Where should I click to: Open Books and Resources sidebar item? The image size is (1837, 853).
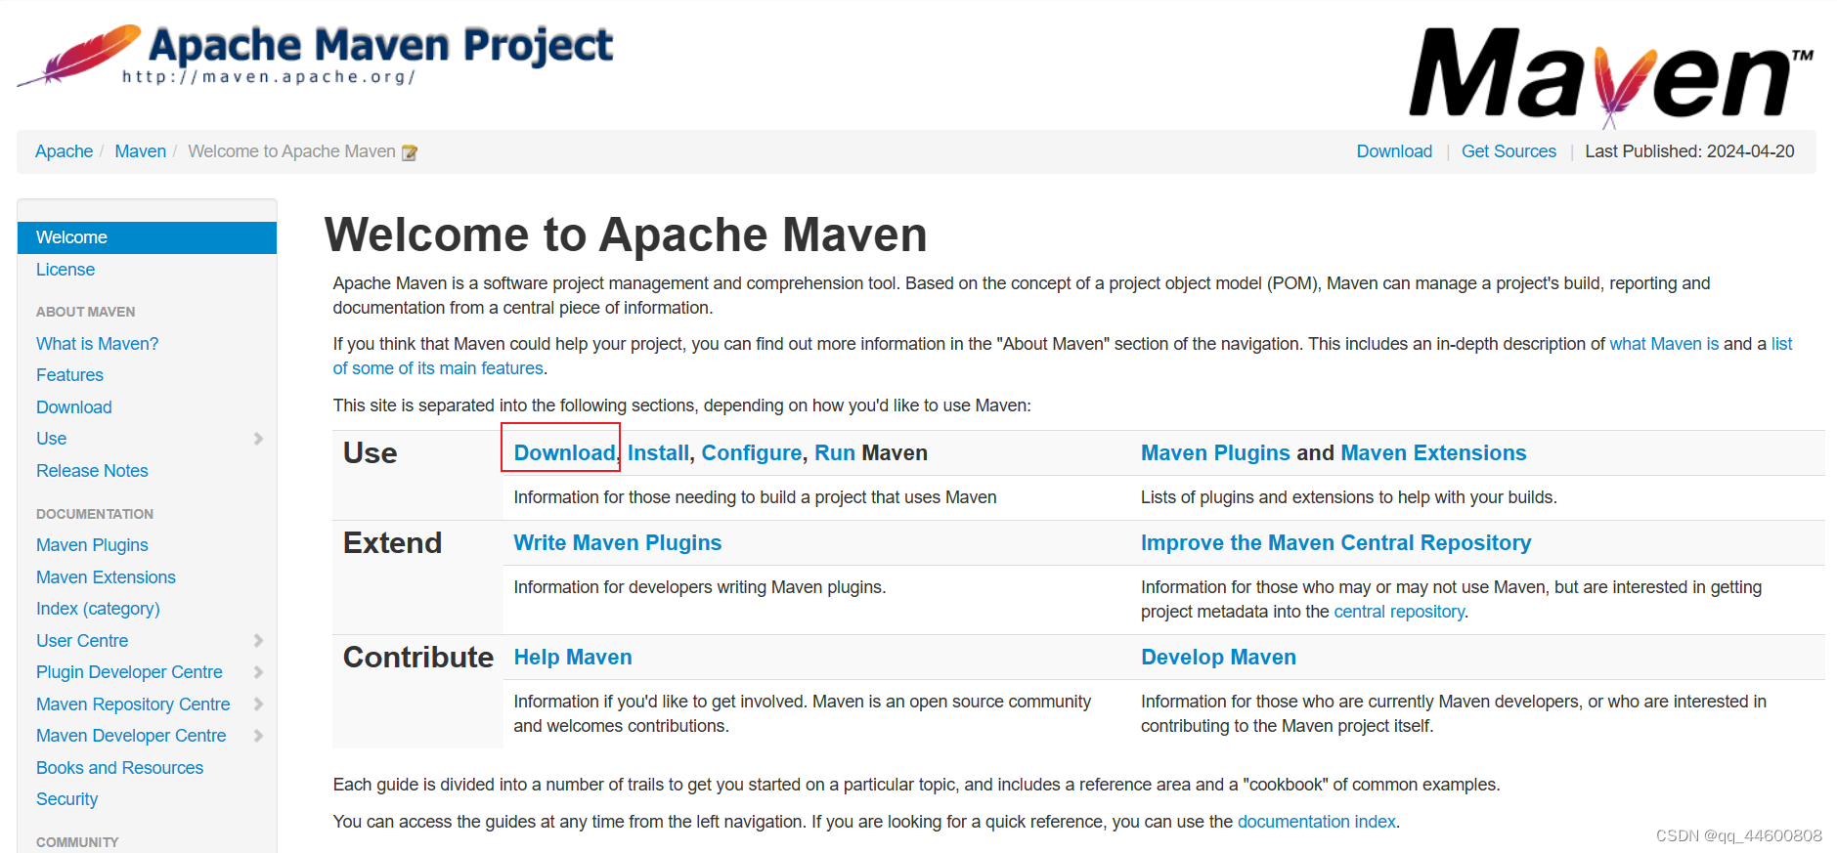[x=119, y=768]
